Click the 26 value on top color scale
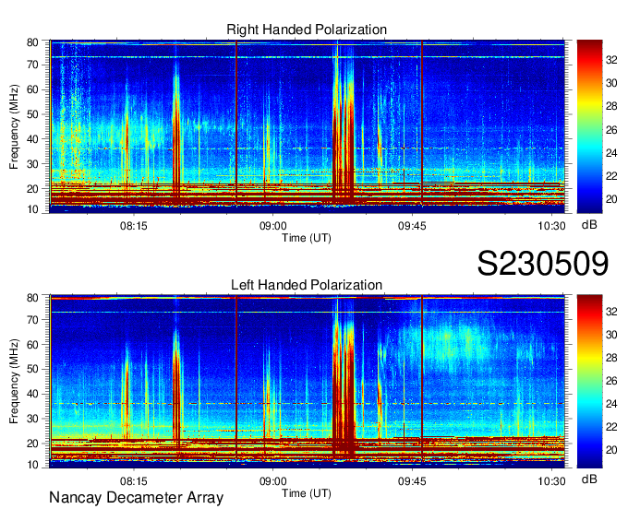The height and width of the screenshot is (509, 628). click(x=611, y=129)
